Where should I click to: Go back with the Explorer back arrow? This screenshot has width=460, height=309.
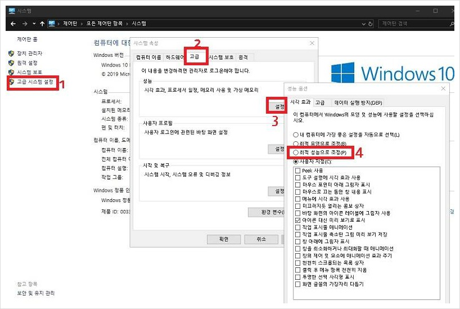pyautogui.click(x=13, y=24)
